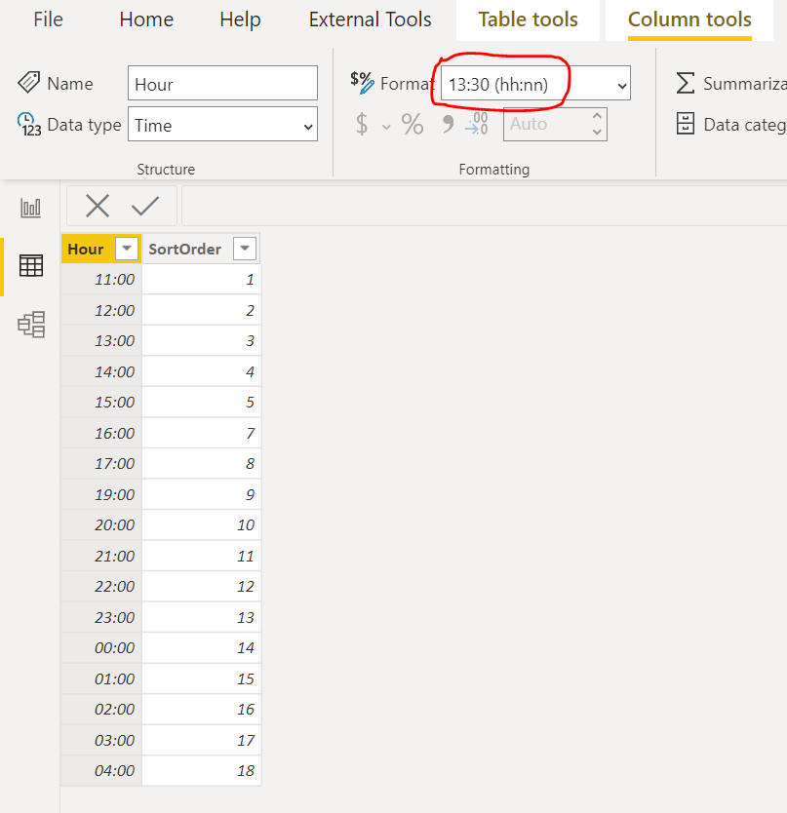Viewport: 787px width, 813px height.
Task: Click SortOrder value 14 cell
Action: [201, 647]
